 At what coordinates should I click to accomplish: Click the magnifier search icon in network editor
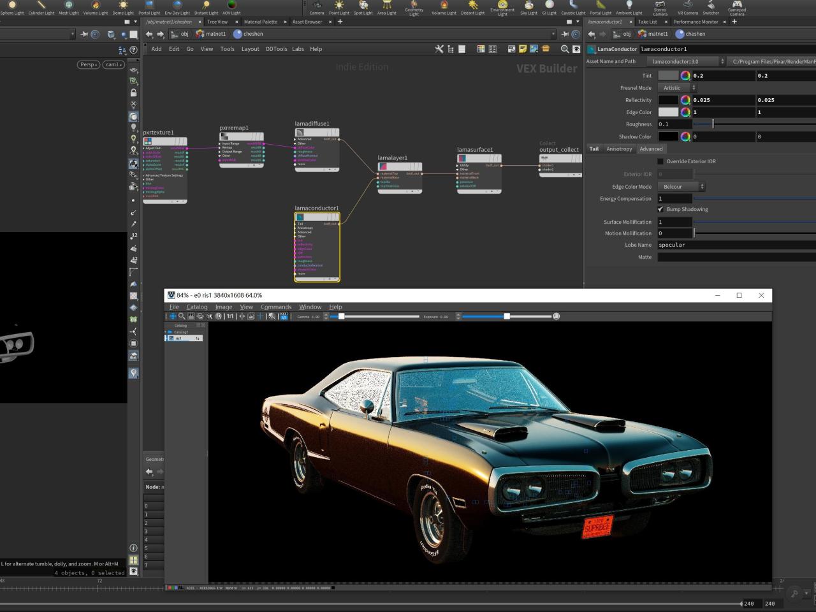(564, 49)
